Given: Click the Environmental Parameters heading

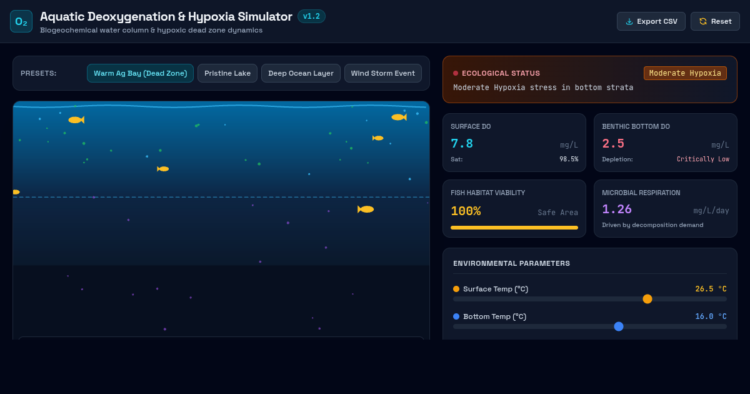Looking at the screenshot, I should pos(511,263).
